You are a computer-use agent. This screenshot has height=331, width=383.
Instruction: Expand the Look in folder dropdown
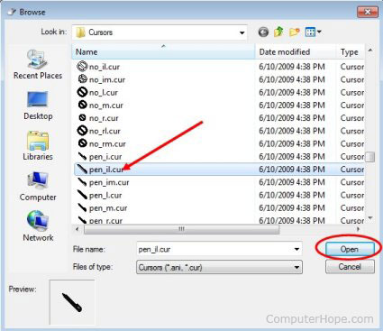[x=242, y=32]
